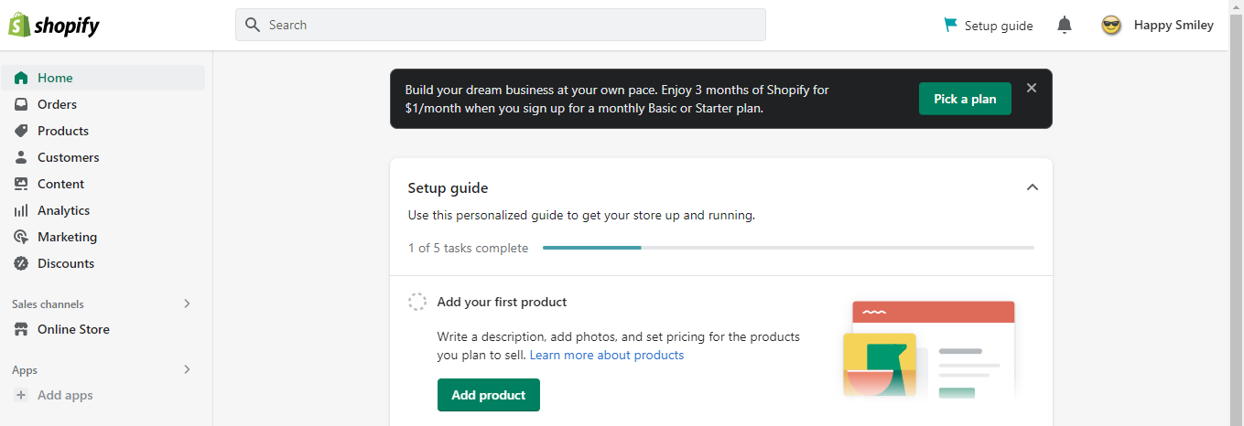Viewport: 1244px width, 426px height.
Task: Click the Shopify logo
Action: [x=54, y=26]
